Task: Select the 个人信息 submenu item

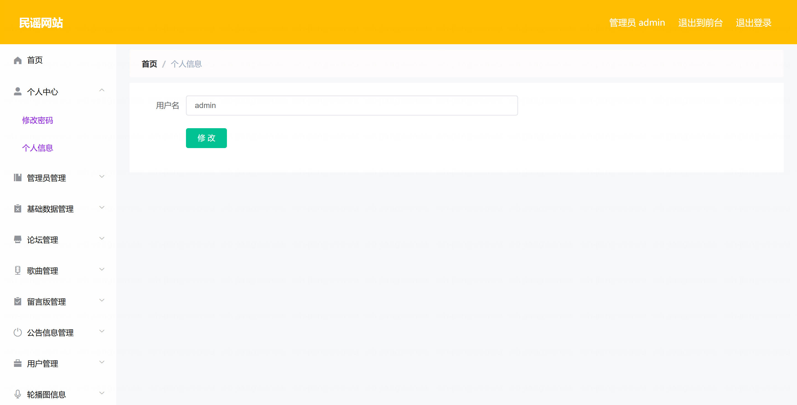Action: pyautogui.click(x=37, y=148)
